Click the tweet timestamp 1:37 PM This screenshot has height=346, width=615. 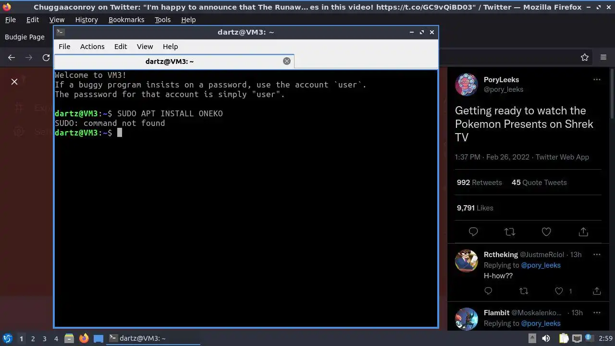492,157
